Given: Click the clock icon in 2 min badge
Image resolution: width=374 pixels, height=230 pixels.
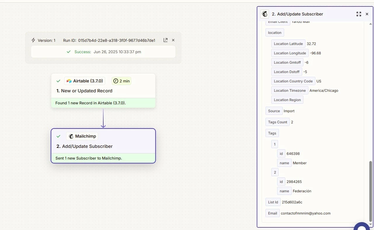Looking at the screenshot, I should (x=116, y=81).
